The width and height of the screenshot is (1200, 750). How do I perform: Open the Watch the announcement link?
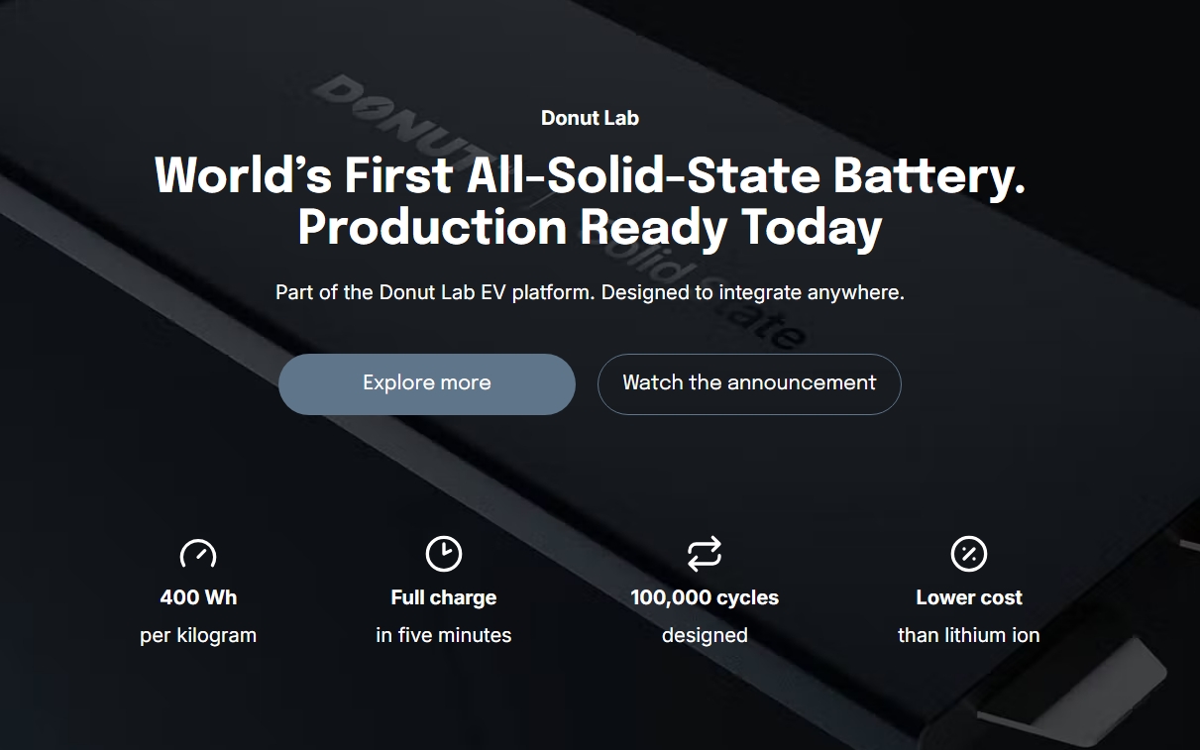tap(749, 384)
